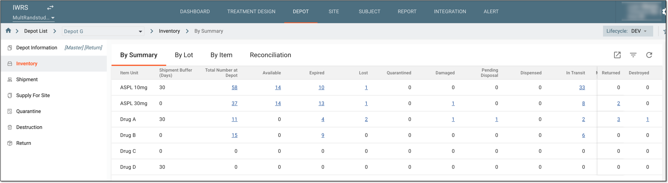Click the [Master] [Return] depot label

click(x=83, y=48)
